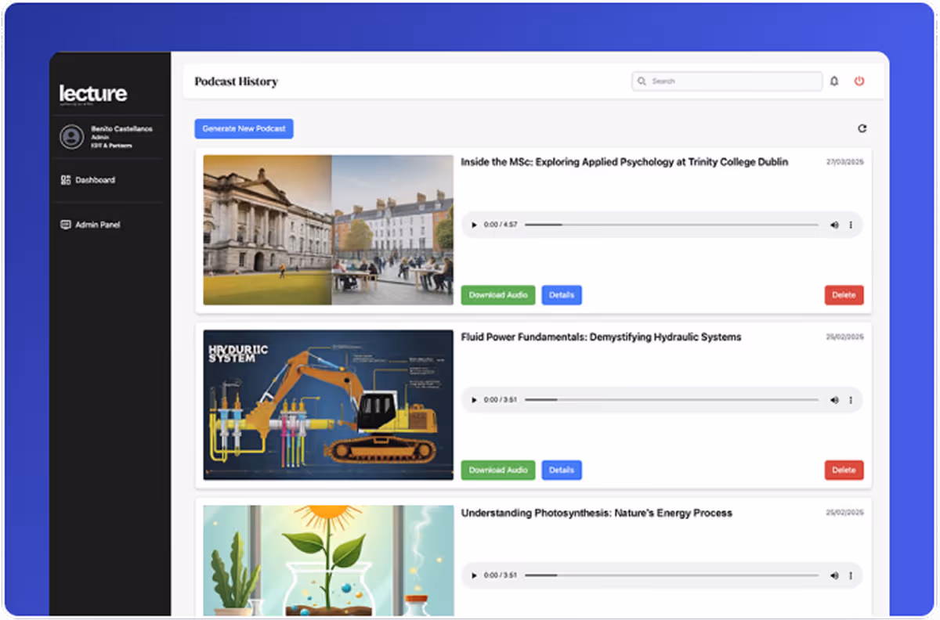This screenshot has width=940, height=620.
Task: Open more options on Trinity College player
Action: point(851,225)
